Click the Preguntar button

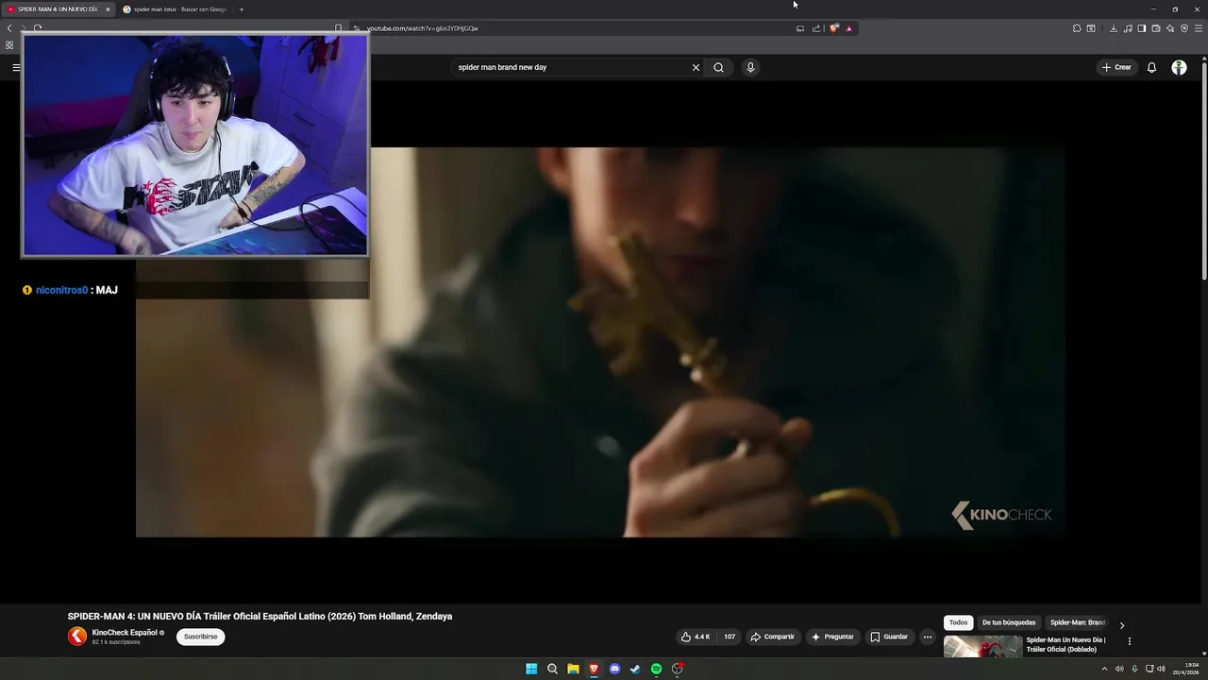tap(831, 637)
